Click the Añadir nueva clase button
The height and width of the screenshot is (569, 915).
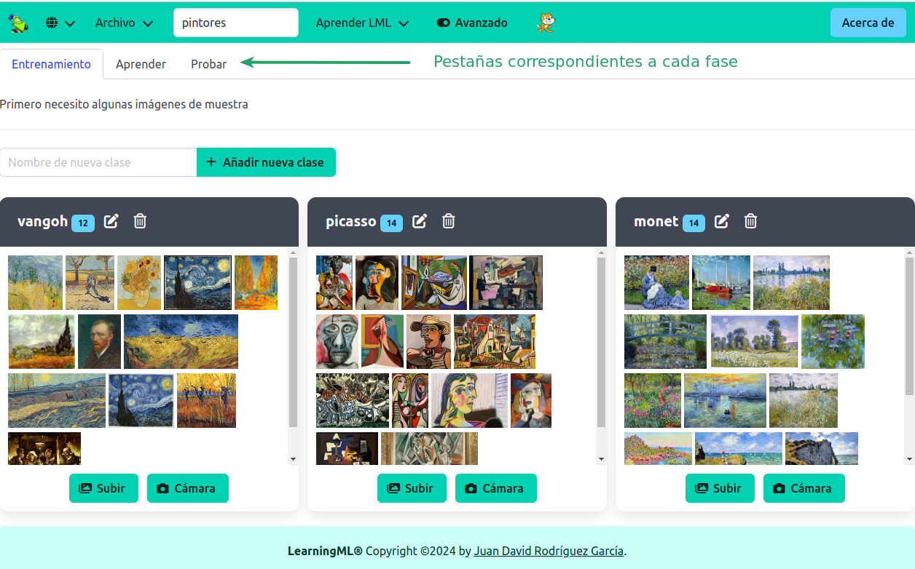pos(266,162)
